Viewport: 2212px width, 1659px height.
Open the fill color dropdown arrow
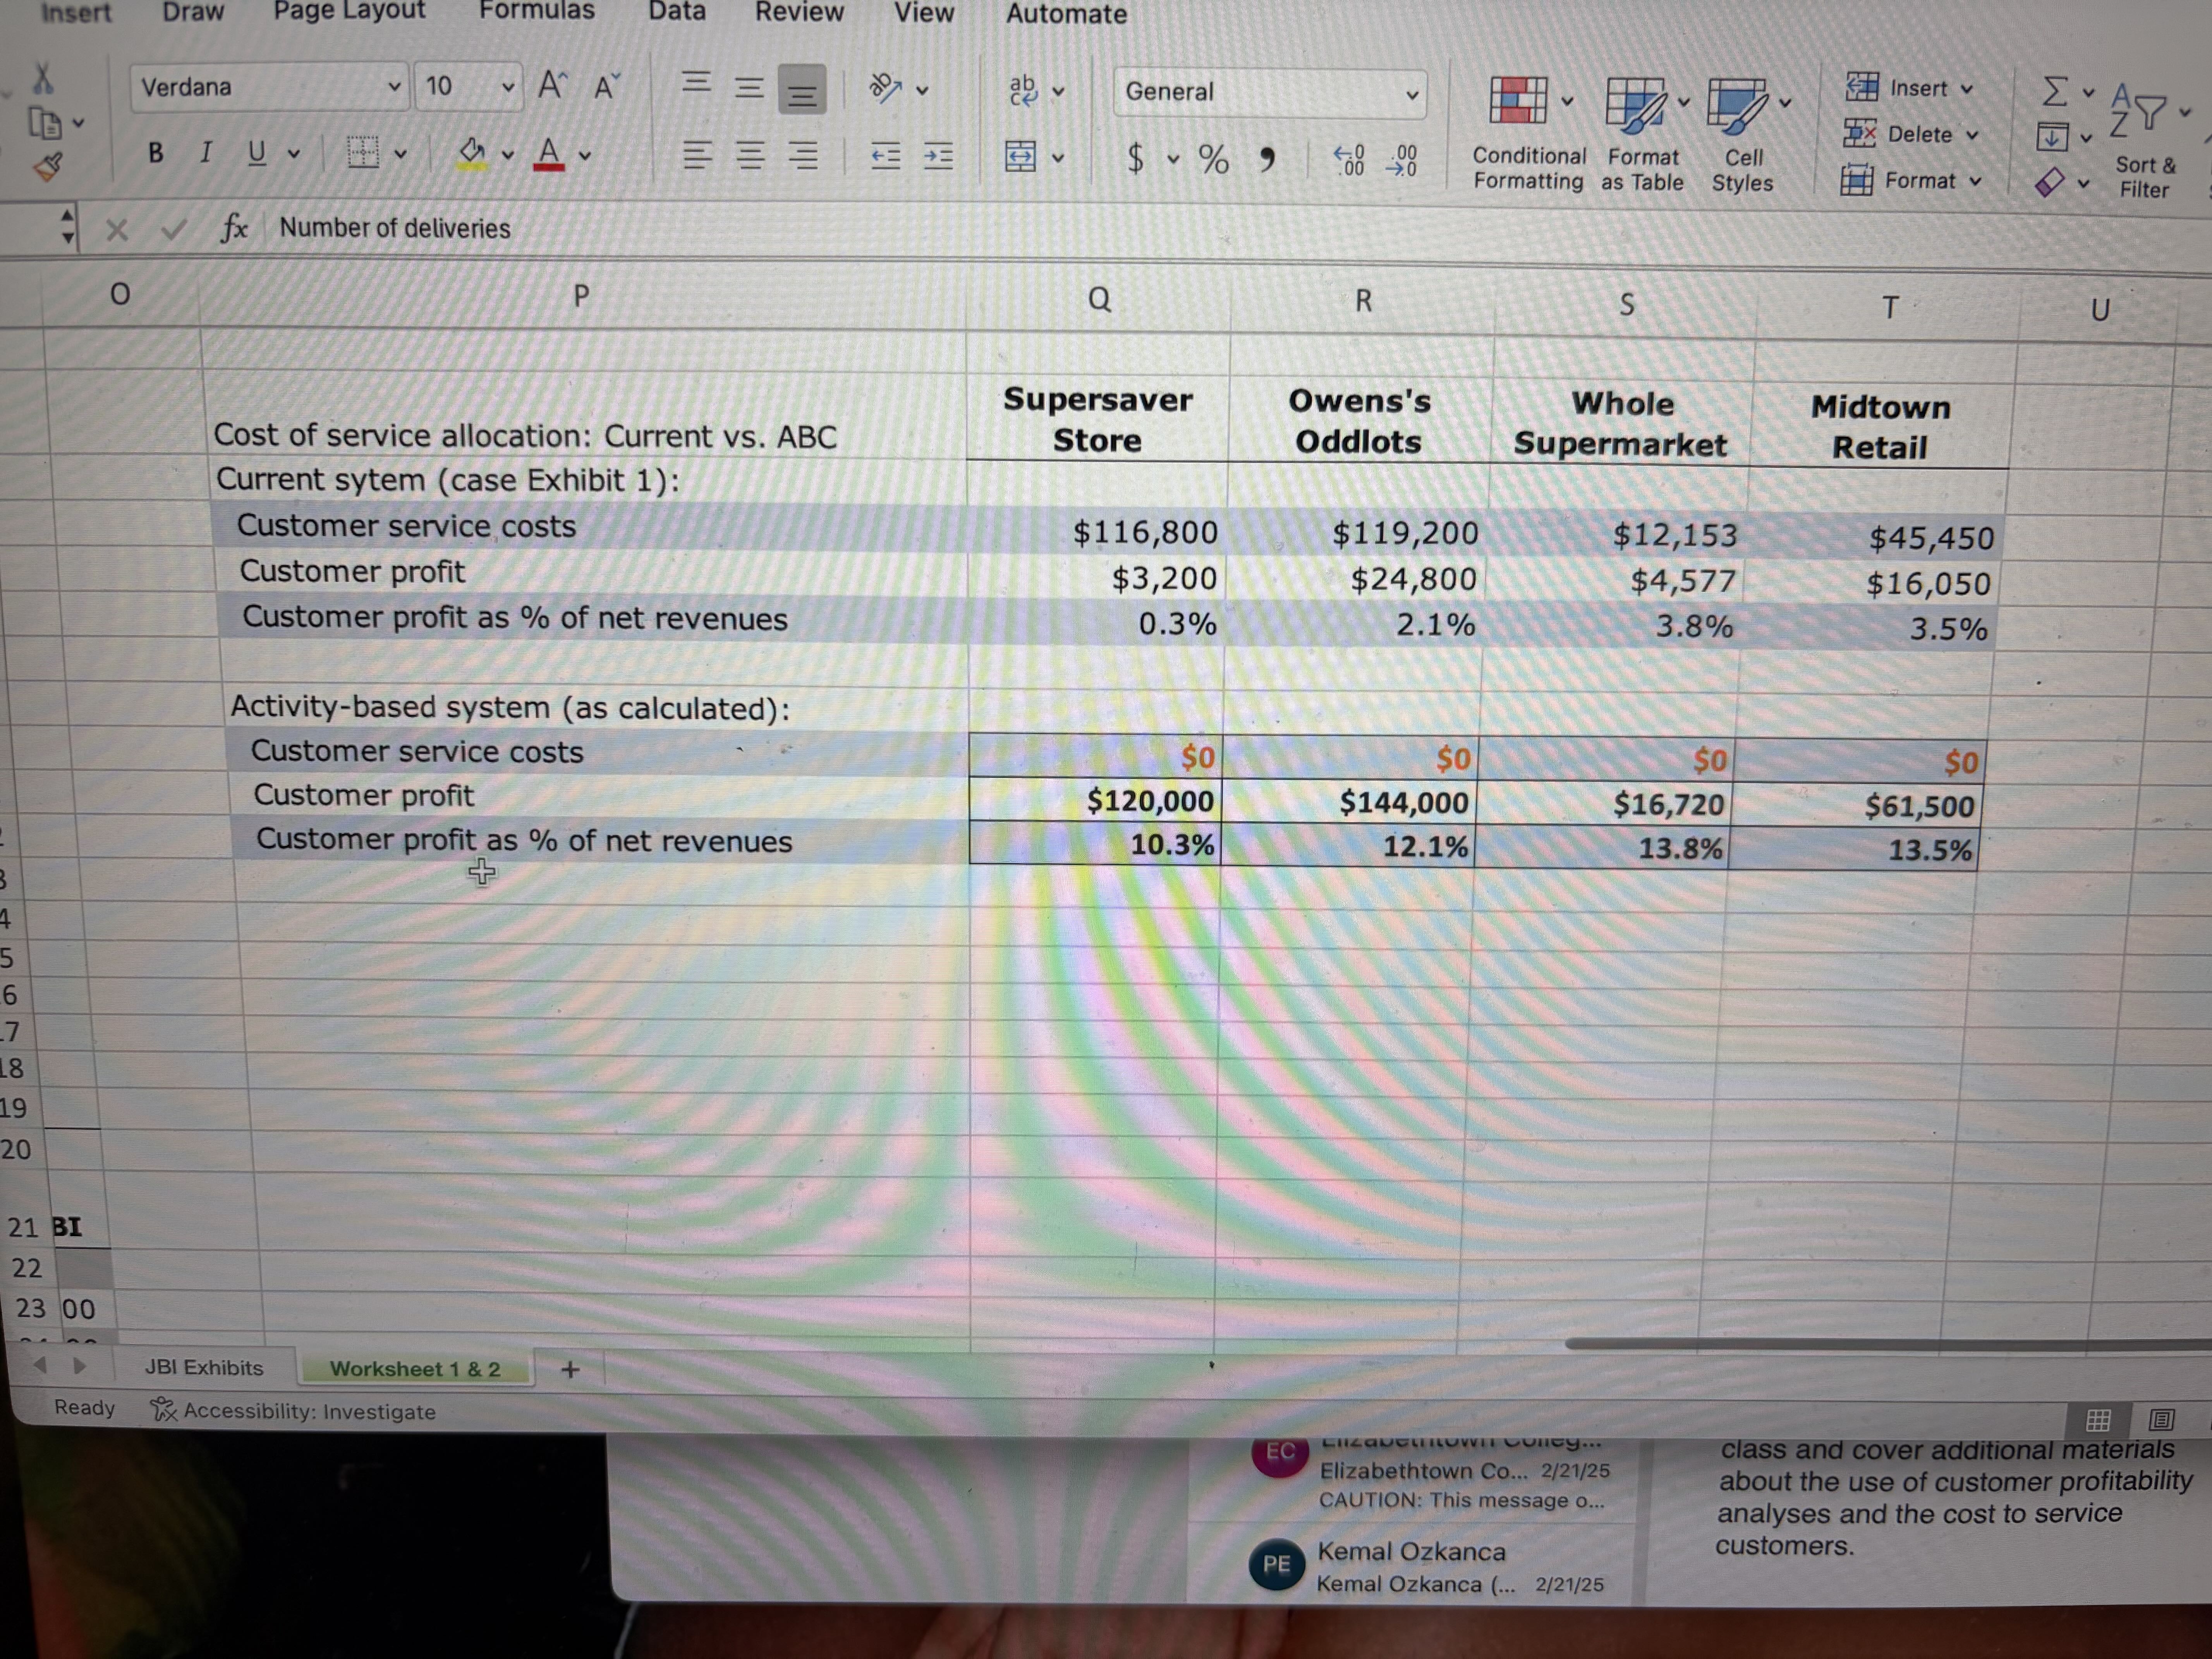[508, 155]
